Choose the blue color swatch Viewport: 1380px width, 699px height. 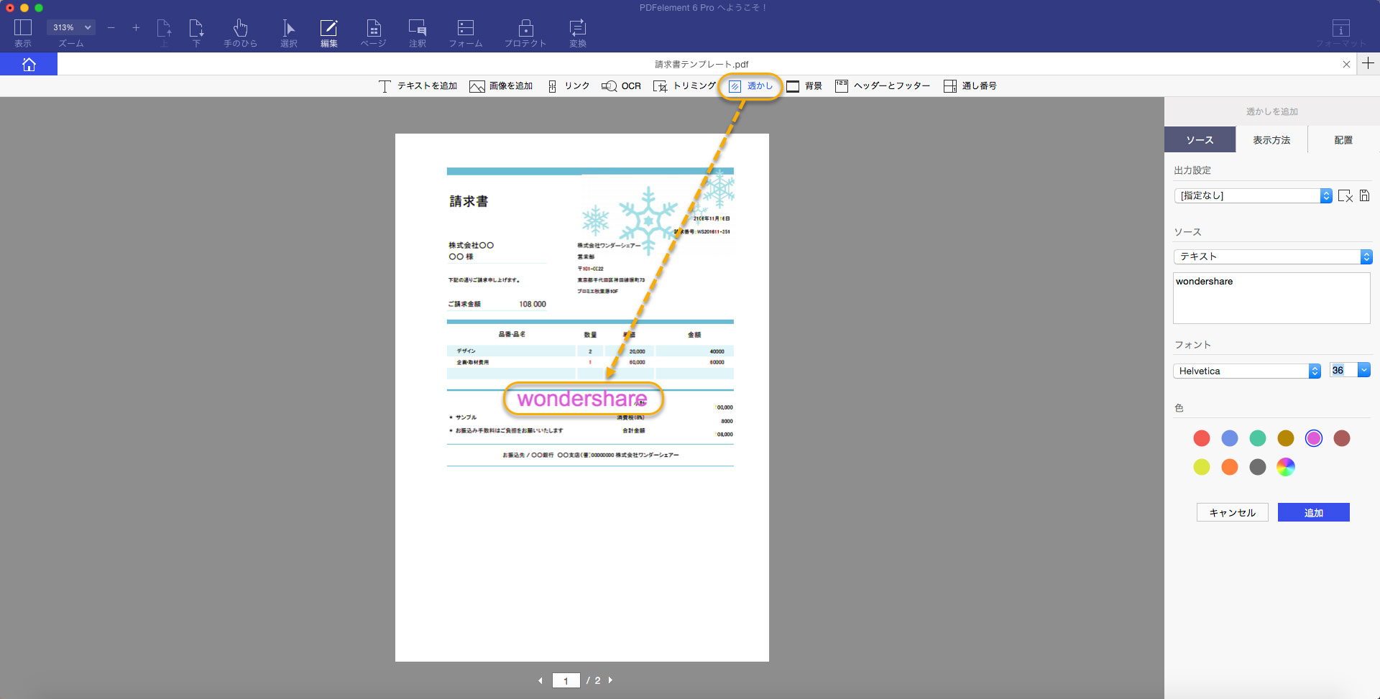pos(1230,438)
